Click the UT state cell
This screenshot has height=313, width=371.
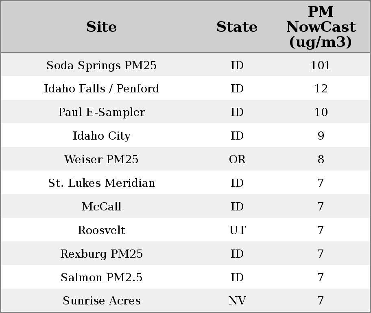point(237,230)
